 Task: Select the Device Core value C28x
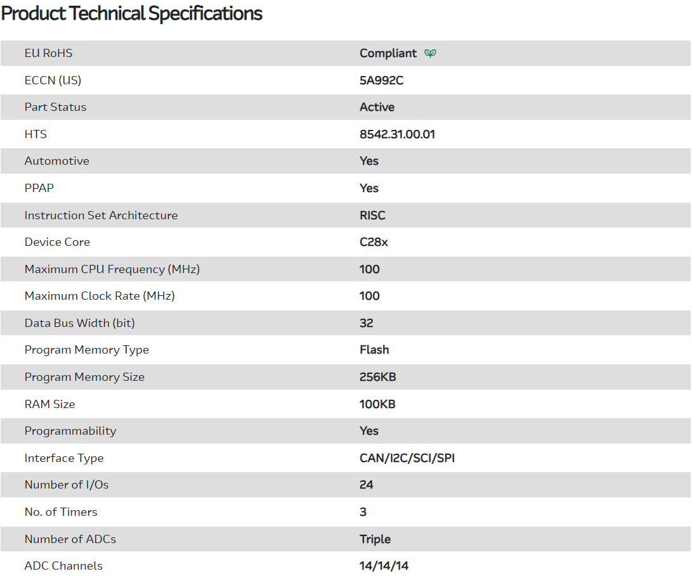(374, 242)
